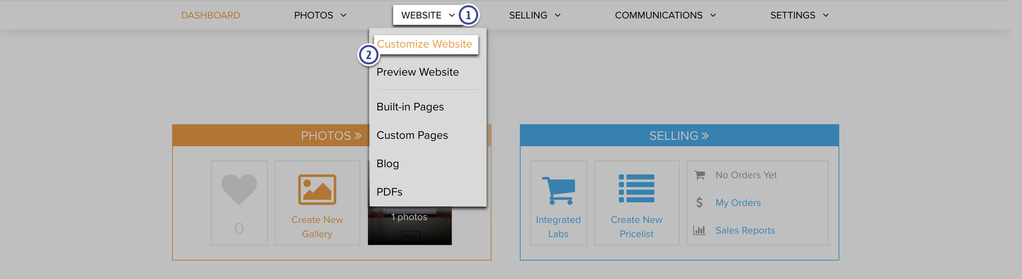Click the double-arrow beside the PHOTOS header

pyautogui.click(x=358, y=136)
